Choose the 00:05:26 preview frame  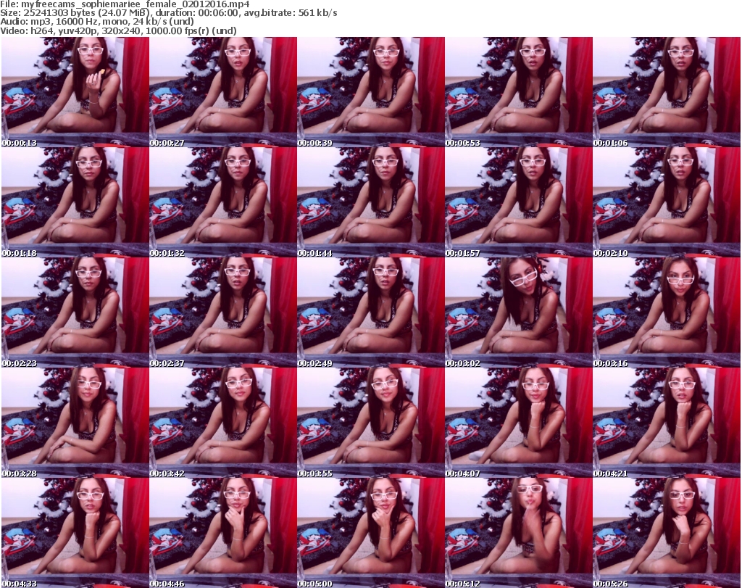[667, 533]
